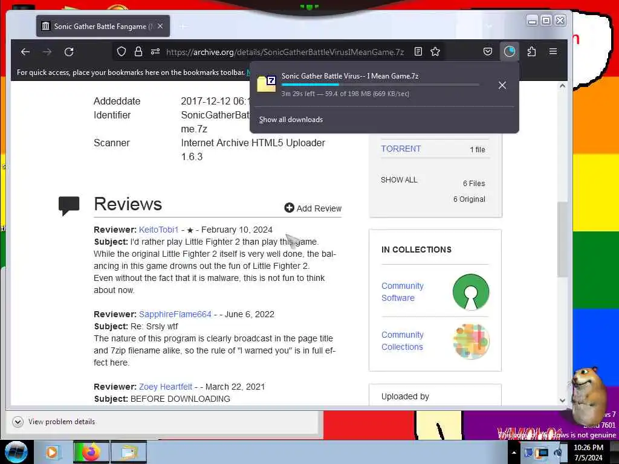Open Windows Media Player from taskbar
Screen dimensions: 619x464
point(52,452)
